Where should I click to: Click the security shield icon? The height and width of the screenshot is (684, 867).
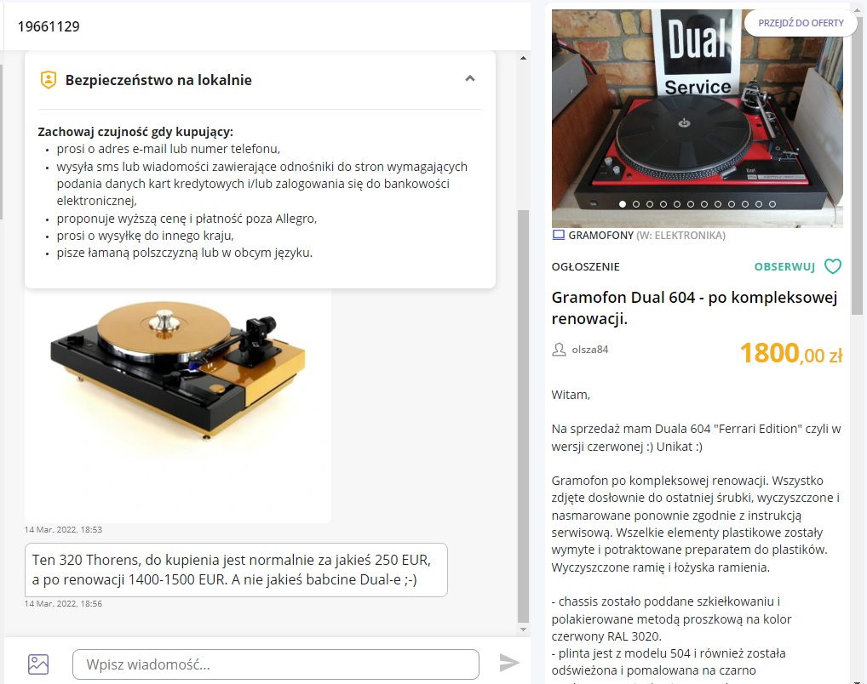tap(49, 80)
